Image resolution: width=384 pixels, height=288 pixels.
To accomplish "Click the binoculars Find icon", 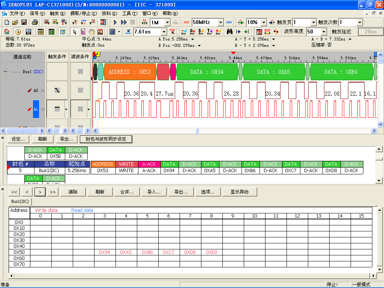I will pyautogui.click(x=230, y=32).
